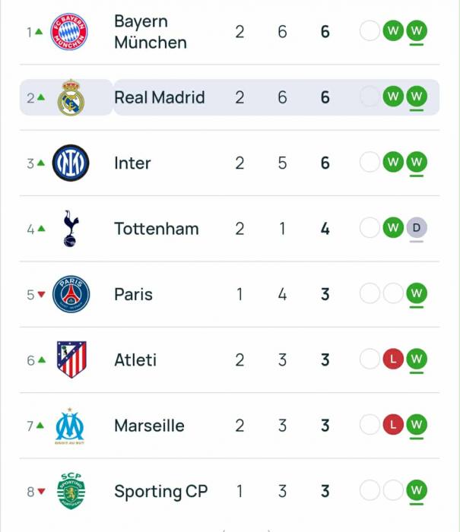This screenshot has width=460, height=532.
Task: Click Tottenham's gray draw result badge
Action: click(416, 228)
